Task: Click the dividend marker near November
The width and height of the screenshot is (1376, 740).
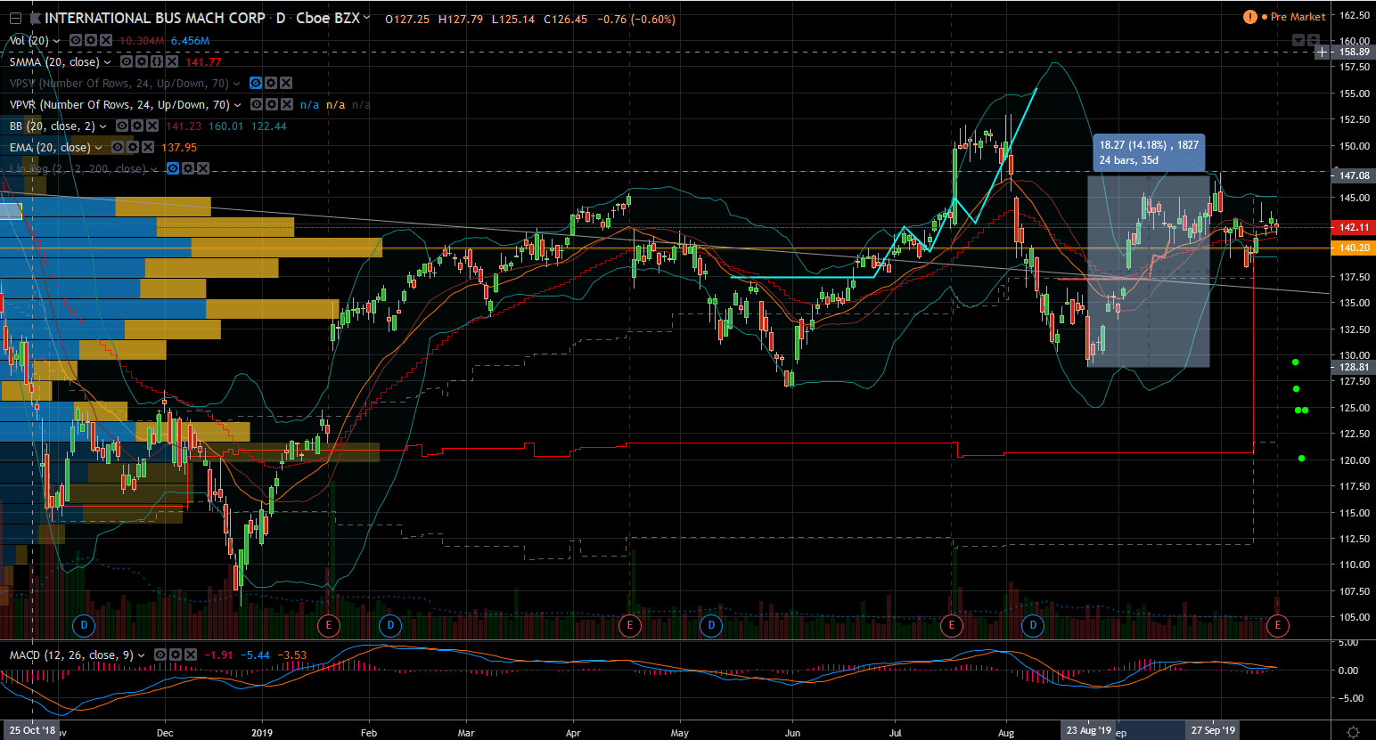Action: point(84,625)
